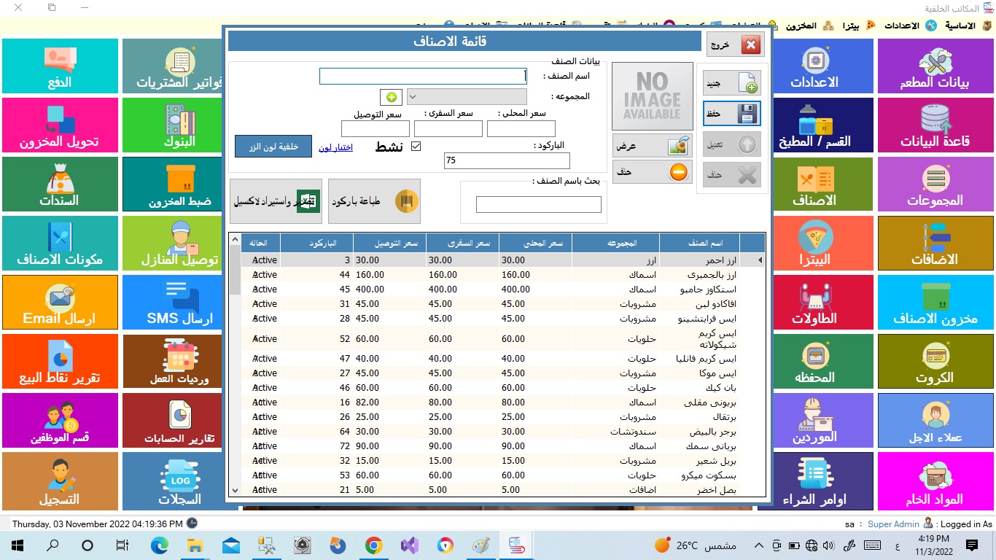
Task: Expand the Group (المجموعه) dropdown
Action: click(x=412, y=97)
